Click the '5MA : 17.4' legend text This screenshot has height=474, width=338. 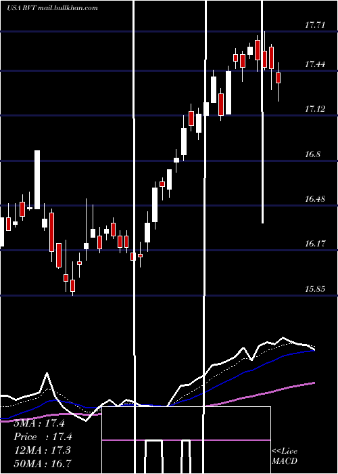39,423
